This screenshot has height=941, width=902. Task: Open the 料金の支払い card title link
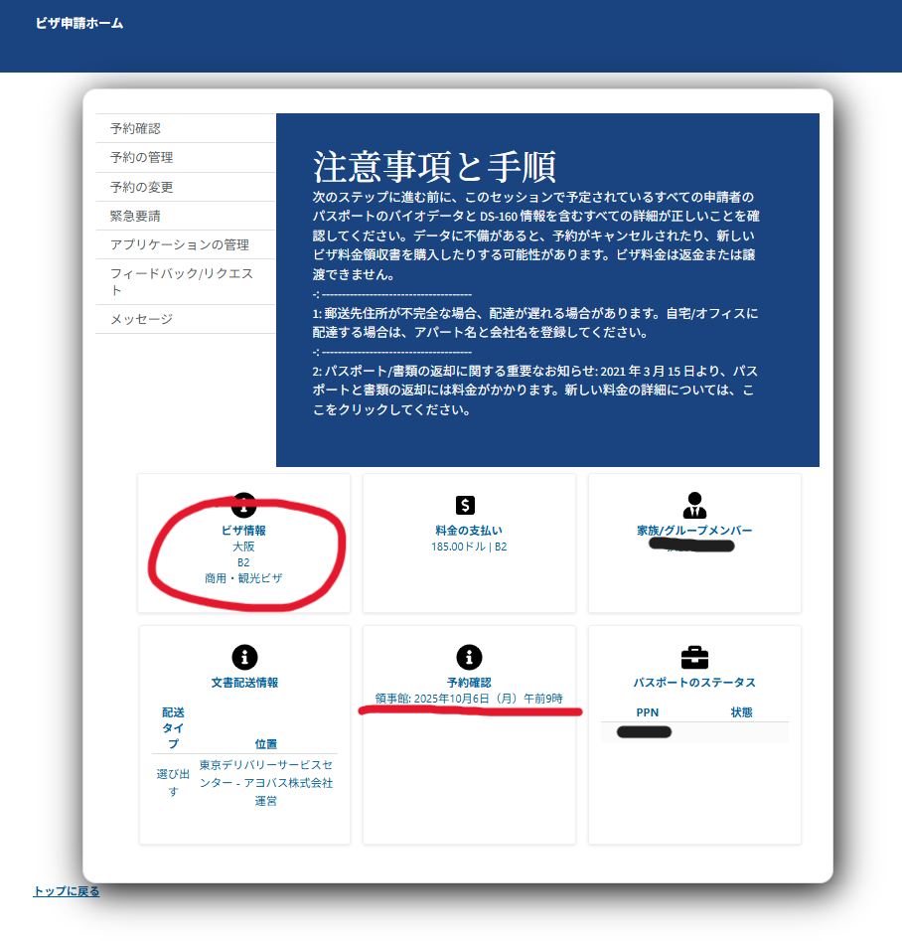[x=468, y=531]
